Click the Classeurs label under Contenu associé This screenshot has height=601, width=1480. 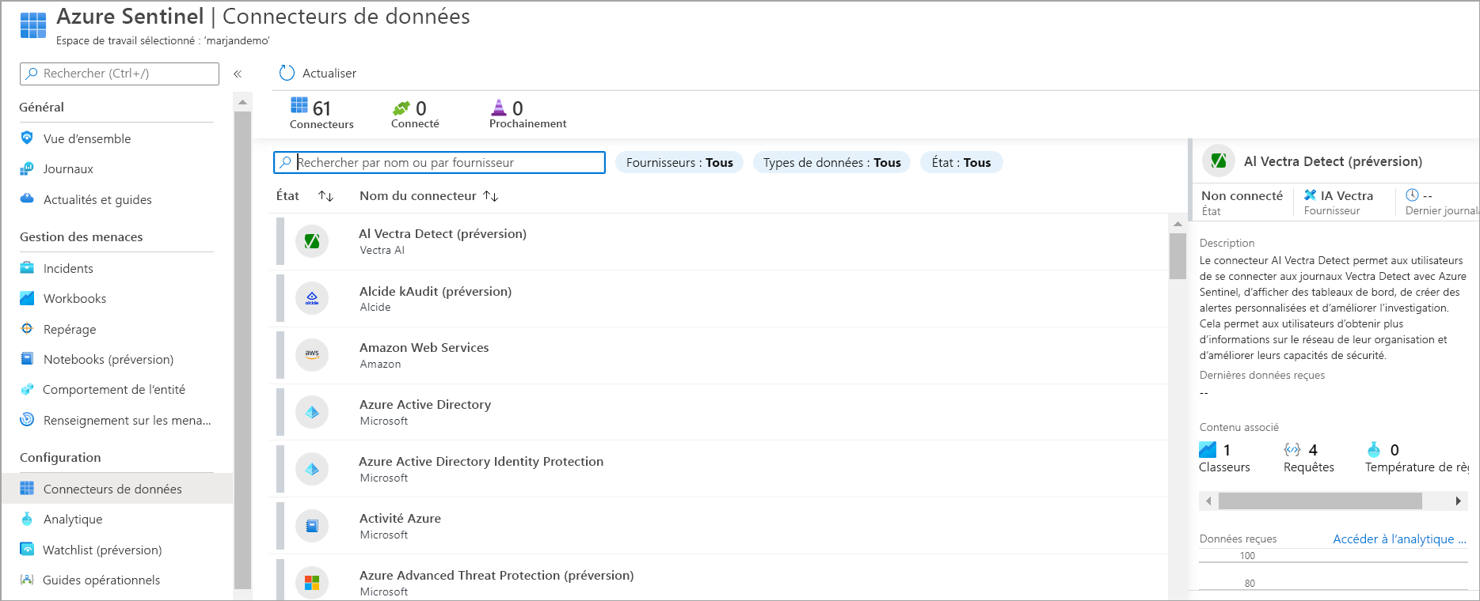[x=1224, y=467]
